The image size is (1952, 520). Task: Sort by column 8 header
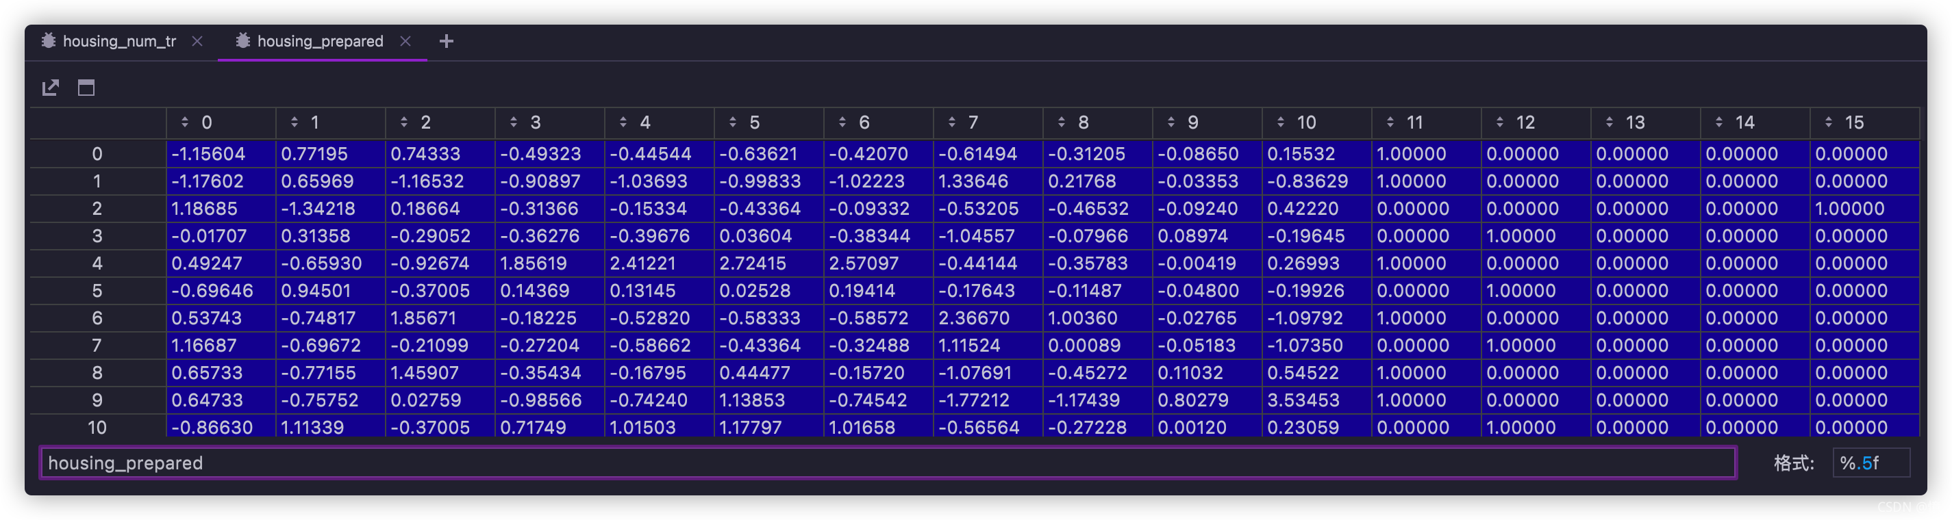tap(1098, 122)
